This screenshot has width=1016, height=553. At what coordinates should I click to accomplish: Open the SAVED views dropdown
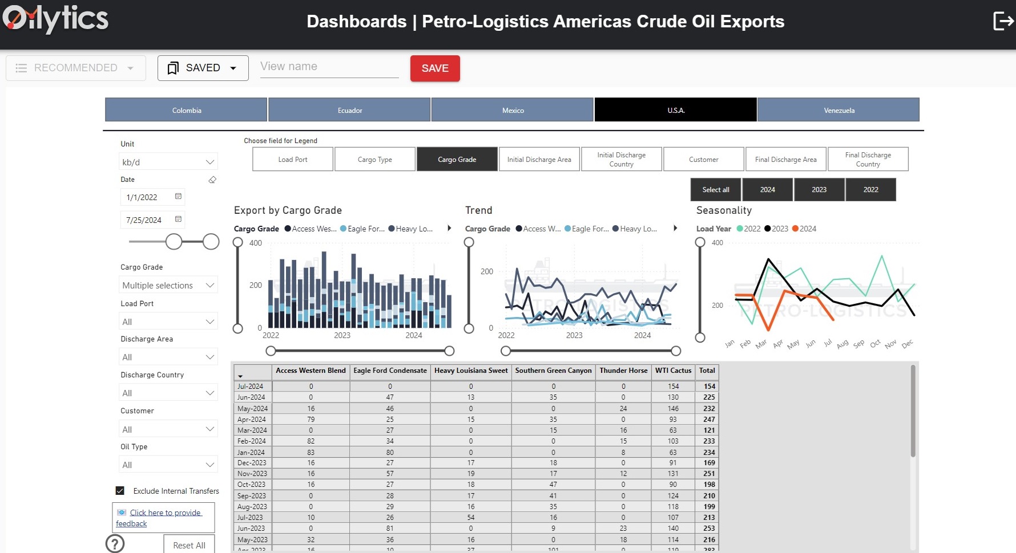(203, 68)
